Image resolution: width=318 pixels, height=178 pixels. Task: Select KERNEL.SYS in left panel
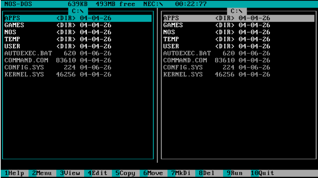pyautogui.click(x=78, y=75)
